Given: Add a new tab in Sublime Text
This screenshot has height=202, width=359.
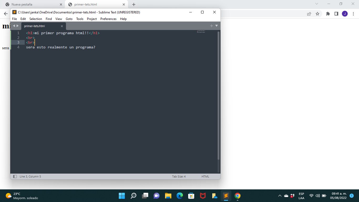Looking at the screenshot, I should point(211,26).
